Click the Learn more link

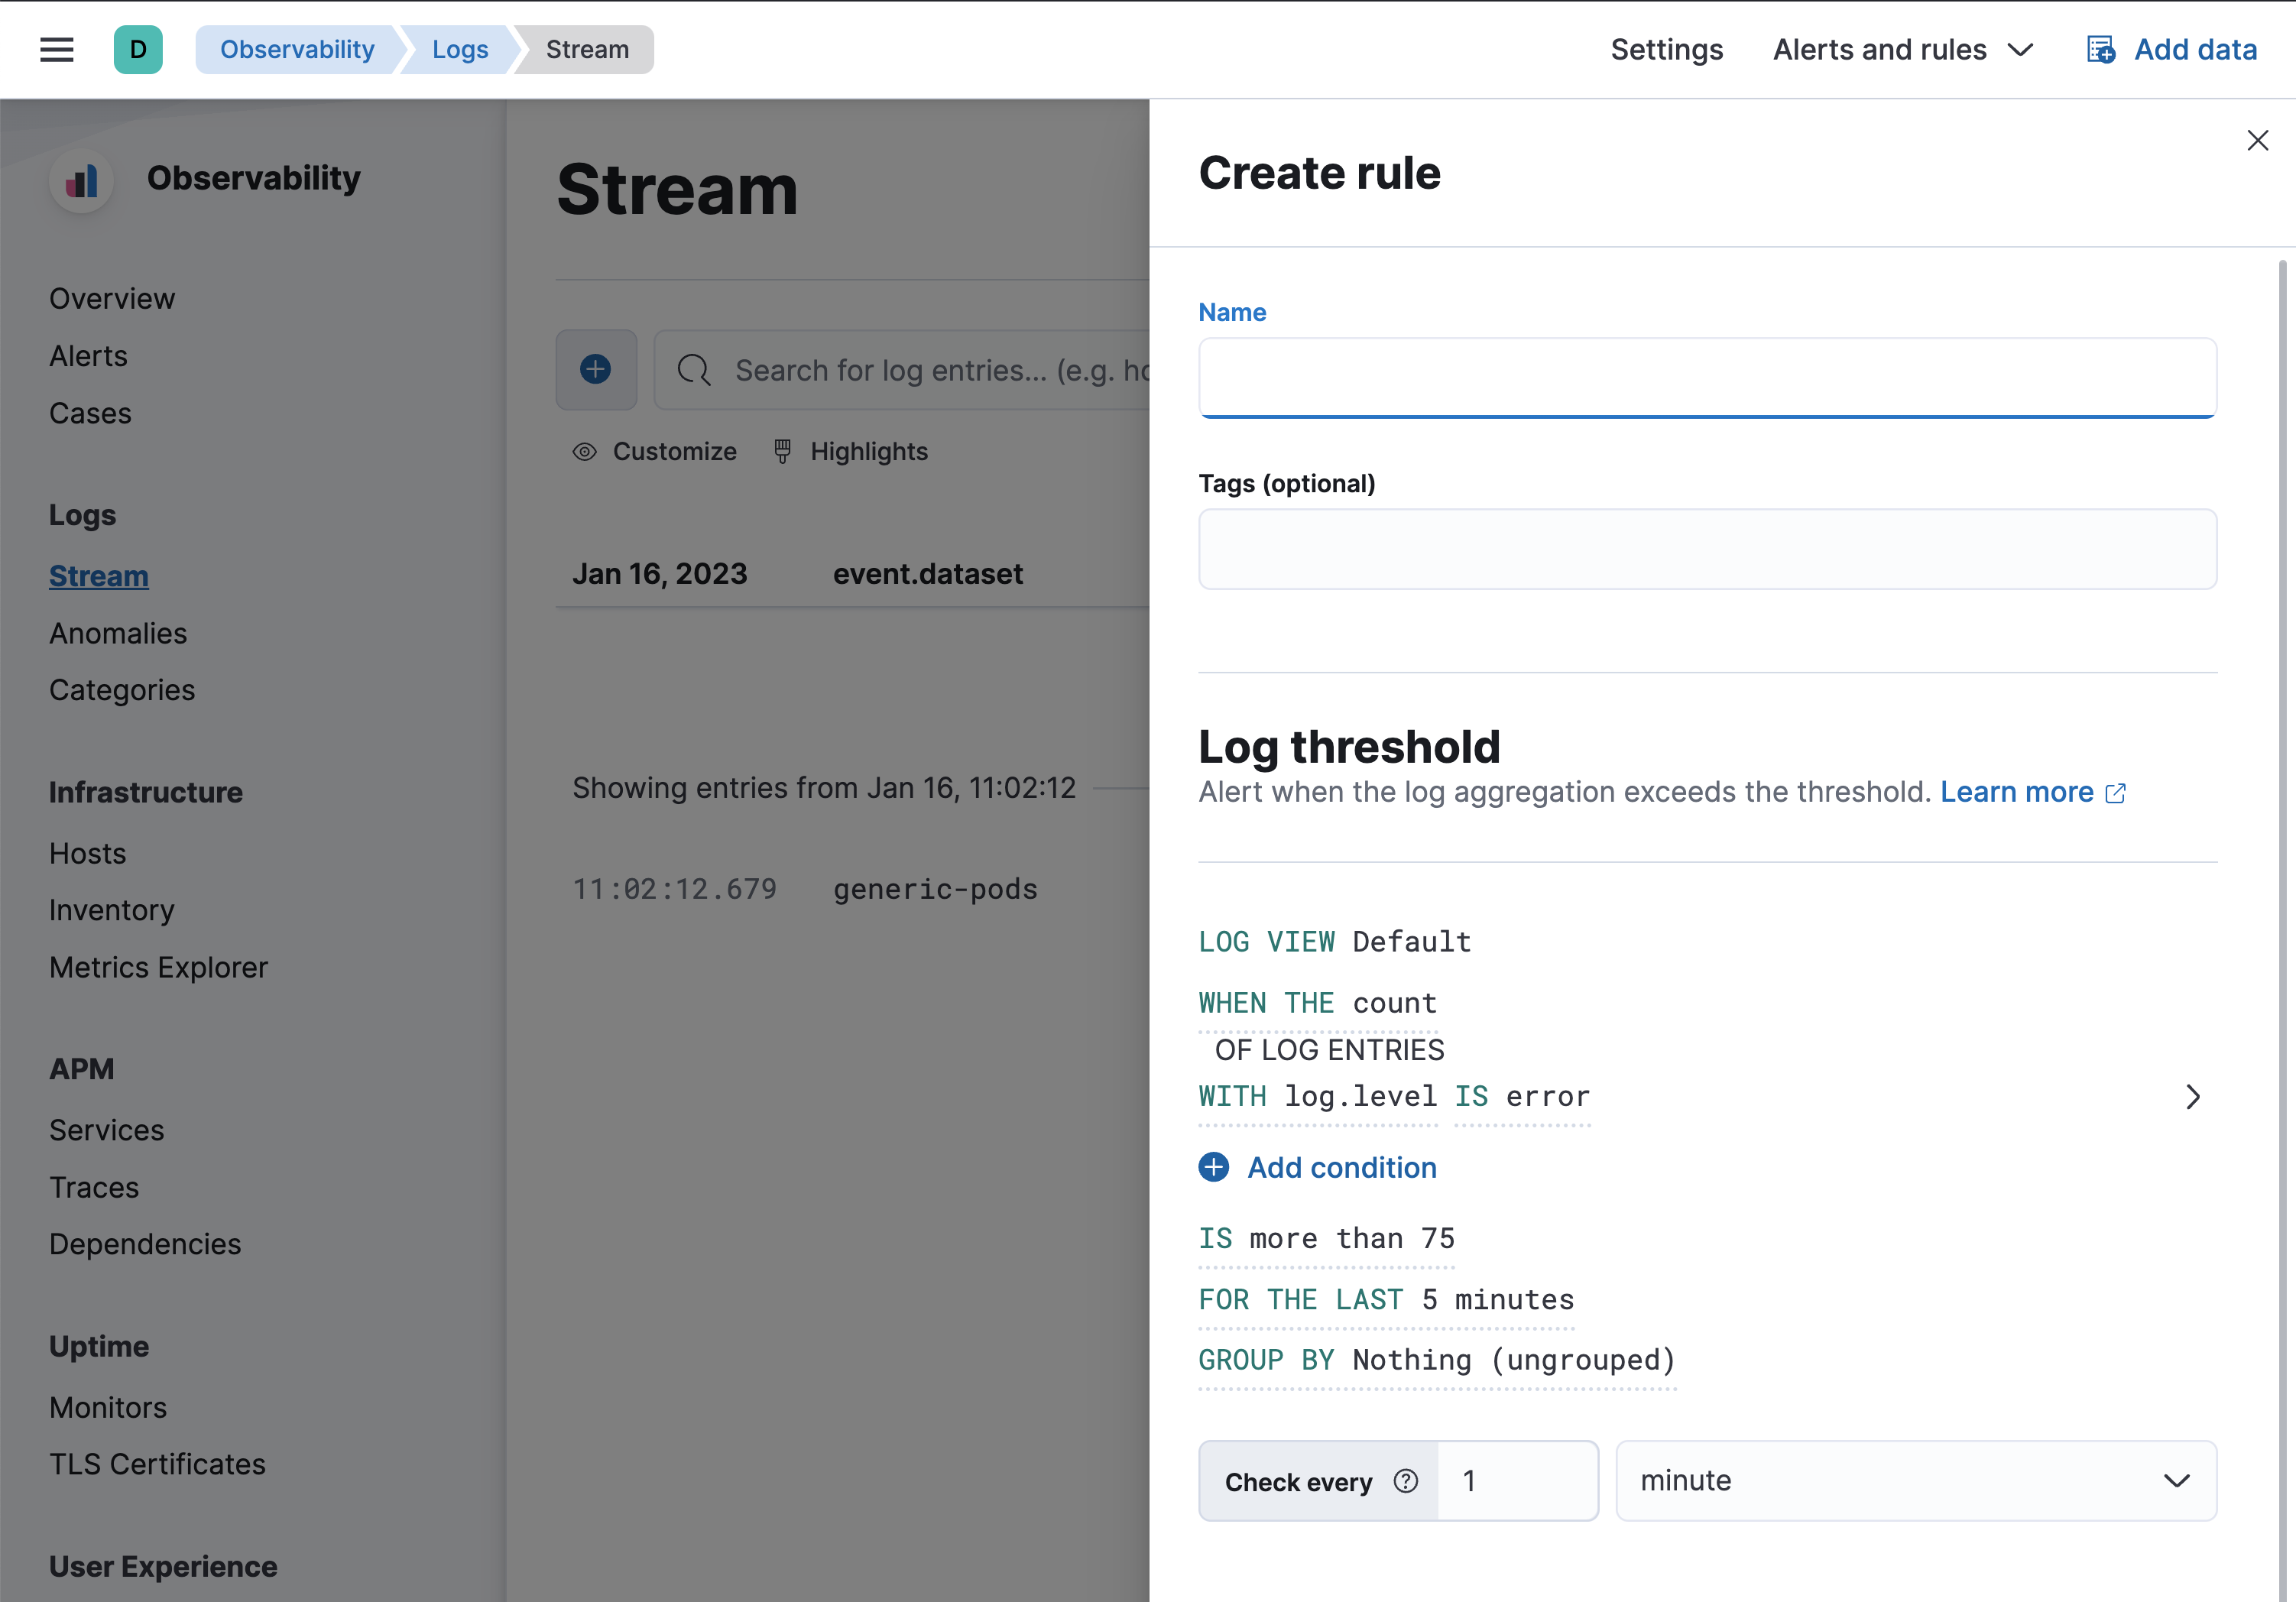(2016, 791)
